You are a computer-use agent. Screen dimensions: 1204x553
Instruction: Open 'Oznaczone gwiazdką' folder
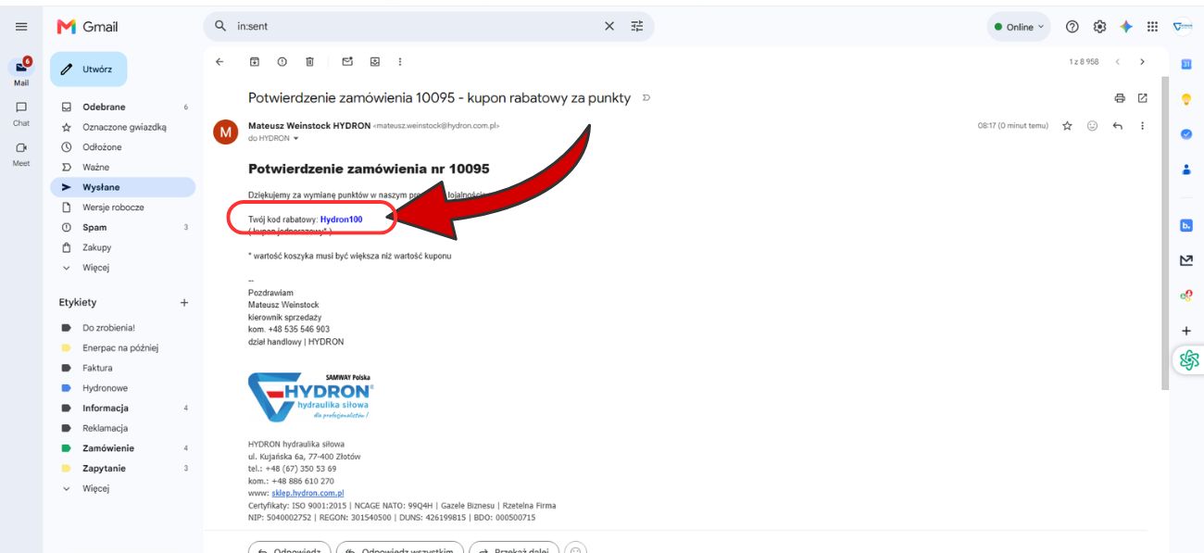click(123, 127)
